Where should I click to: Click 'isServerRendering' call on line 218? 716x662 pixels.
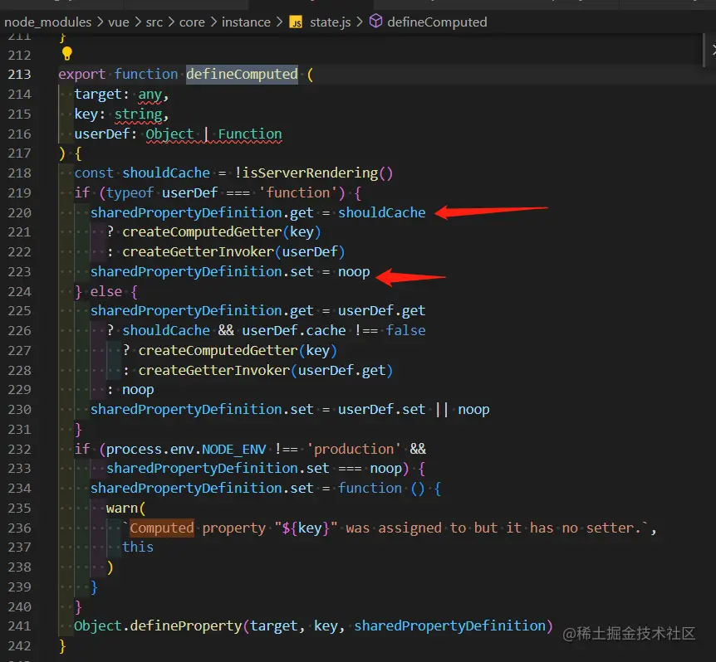tap(310, 173)
